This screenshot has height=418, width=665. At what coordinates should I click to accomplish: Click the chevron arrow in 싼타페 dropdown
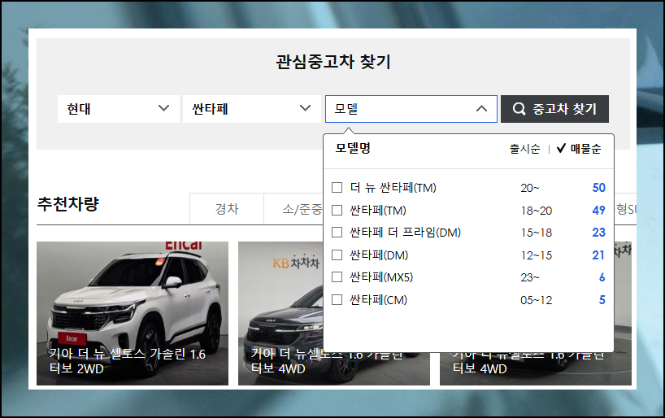click(x=306, y=108)
